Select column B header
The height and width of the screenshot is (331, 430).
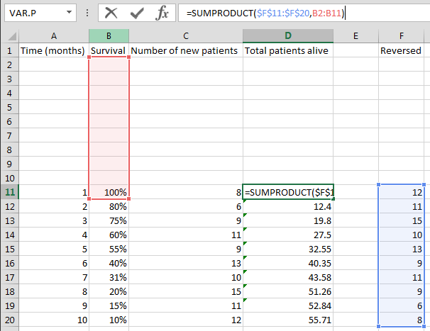point(109,36)
